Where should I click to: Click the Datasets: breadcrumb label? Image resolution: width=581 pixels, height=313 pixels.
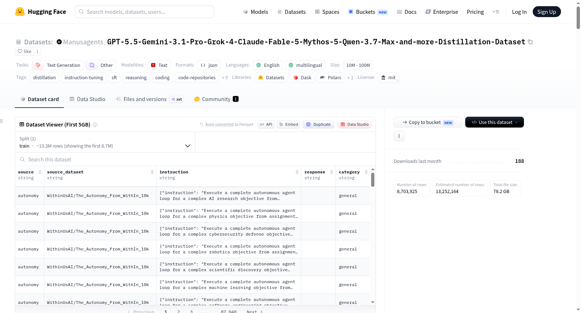[x=38, y=42]
